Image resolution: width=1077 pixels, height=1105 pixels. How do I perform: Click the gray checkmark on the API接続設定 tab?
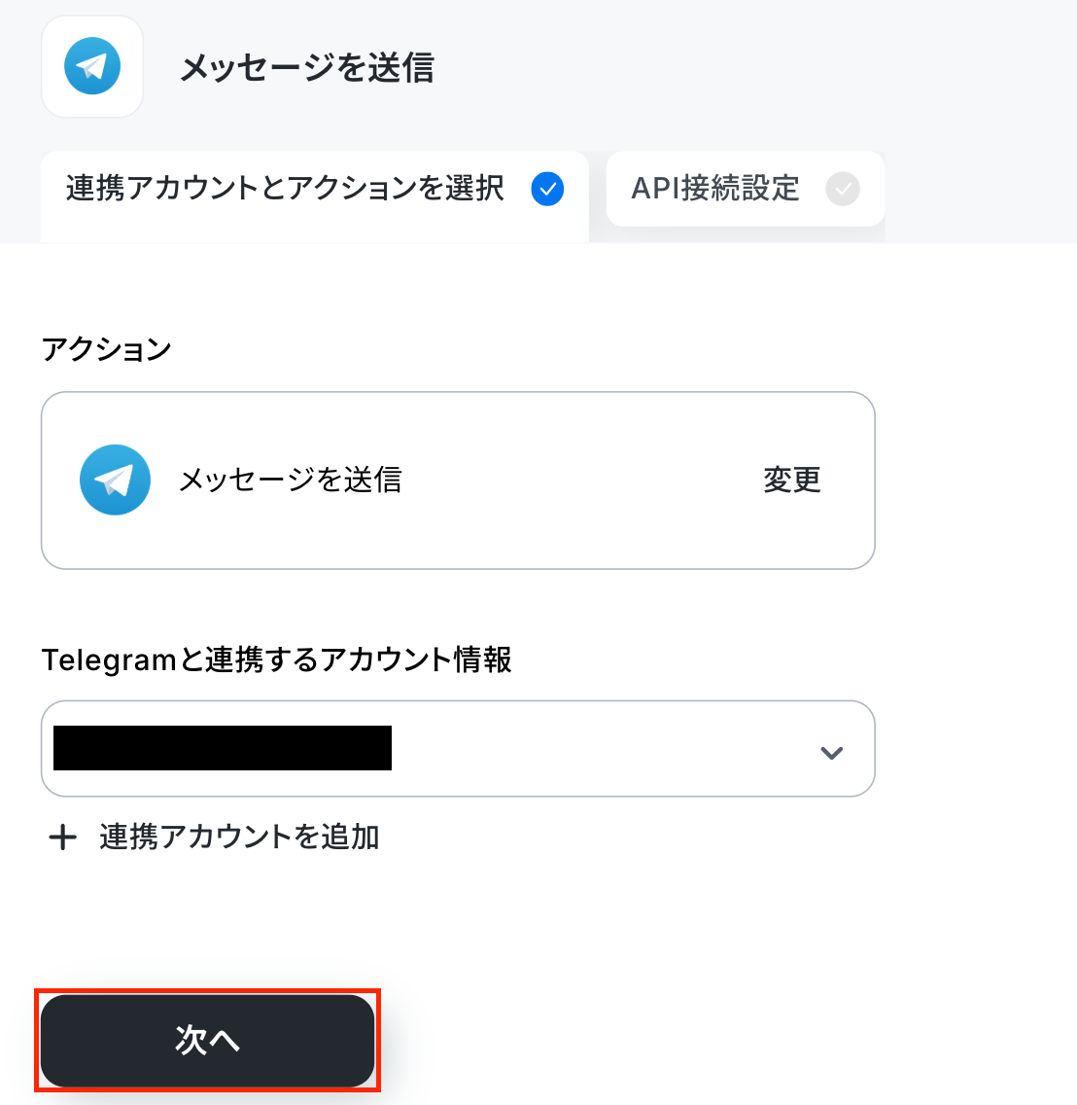(x=843, y=189)
